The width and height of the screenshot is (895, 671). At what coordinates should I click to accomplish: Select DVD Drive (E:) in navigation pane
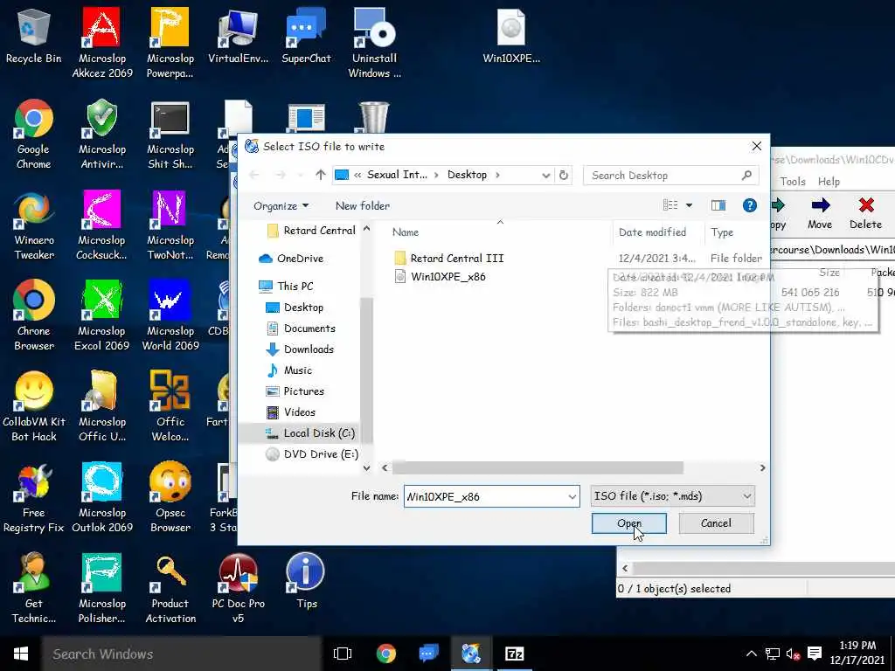pos(312,454)
